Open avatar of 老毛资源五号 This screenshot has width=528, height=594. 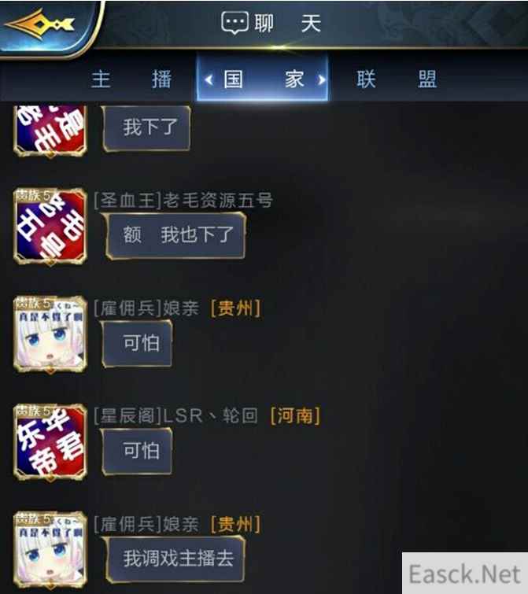(x=50, y=227)
